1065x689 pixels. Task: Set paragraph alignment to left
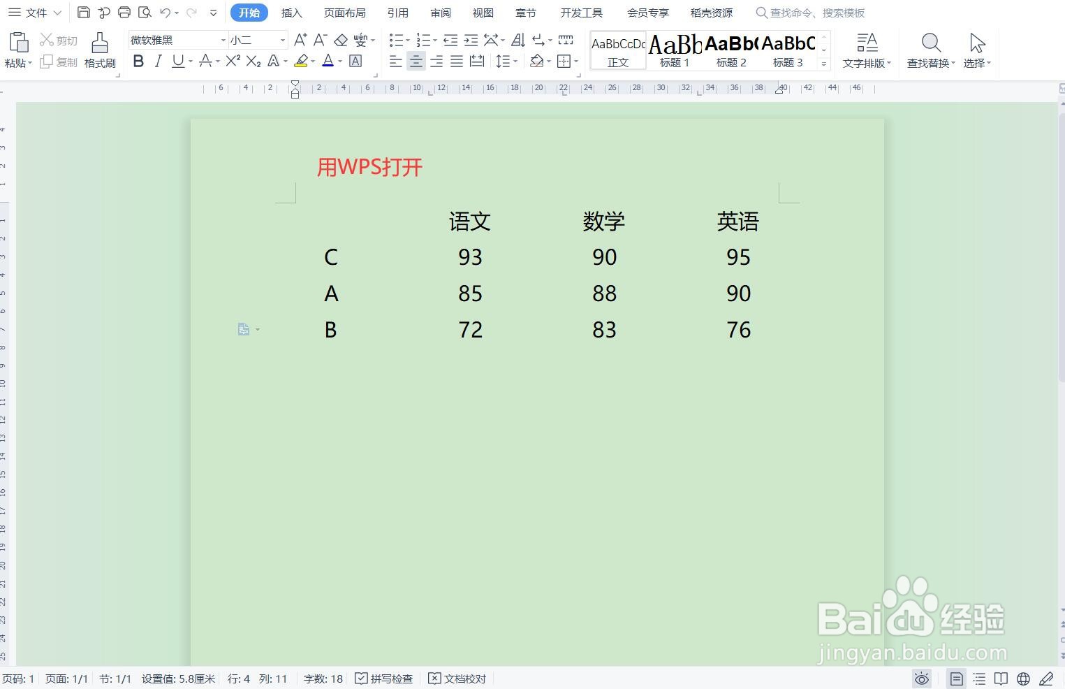[x=395, y=61]
